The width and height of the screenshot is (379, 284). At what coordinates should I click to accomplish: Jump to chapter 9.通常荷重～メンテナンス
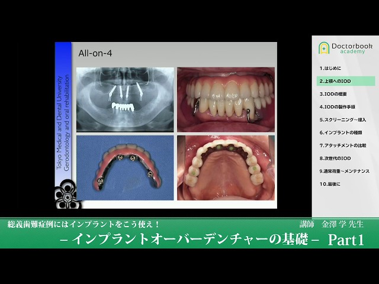[345, 171]
